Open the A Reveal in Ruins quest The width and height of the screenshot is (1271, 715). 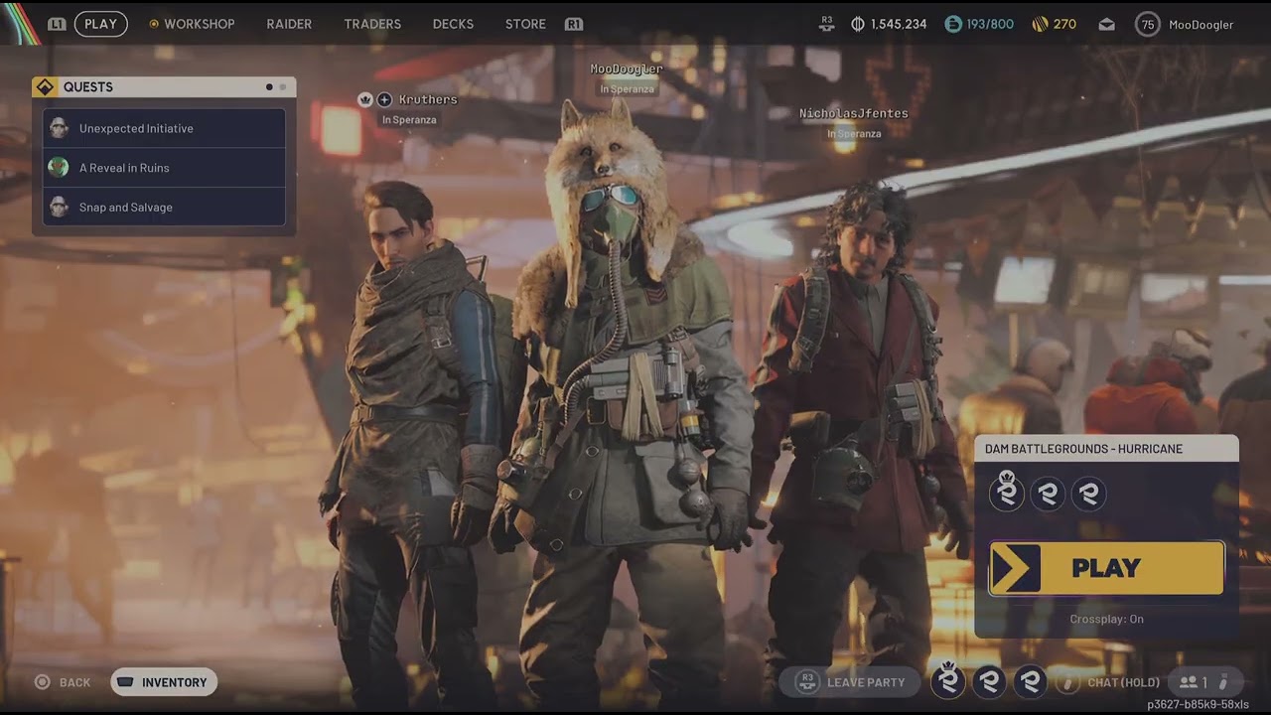pos(164,168)
